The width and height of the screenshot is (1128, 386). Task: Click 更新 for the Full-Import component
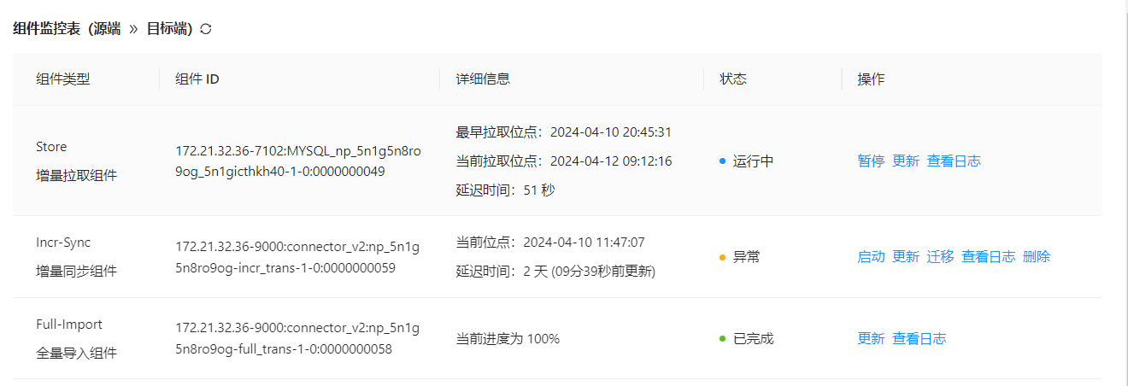[871, 338]
